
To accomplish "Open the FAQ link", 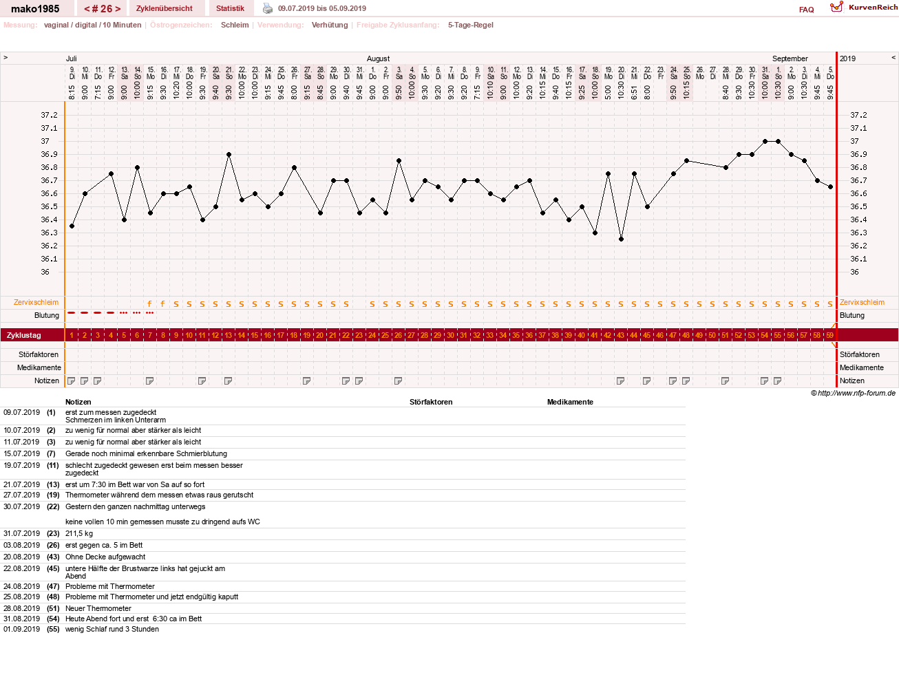I will [807, 10].
